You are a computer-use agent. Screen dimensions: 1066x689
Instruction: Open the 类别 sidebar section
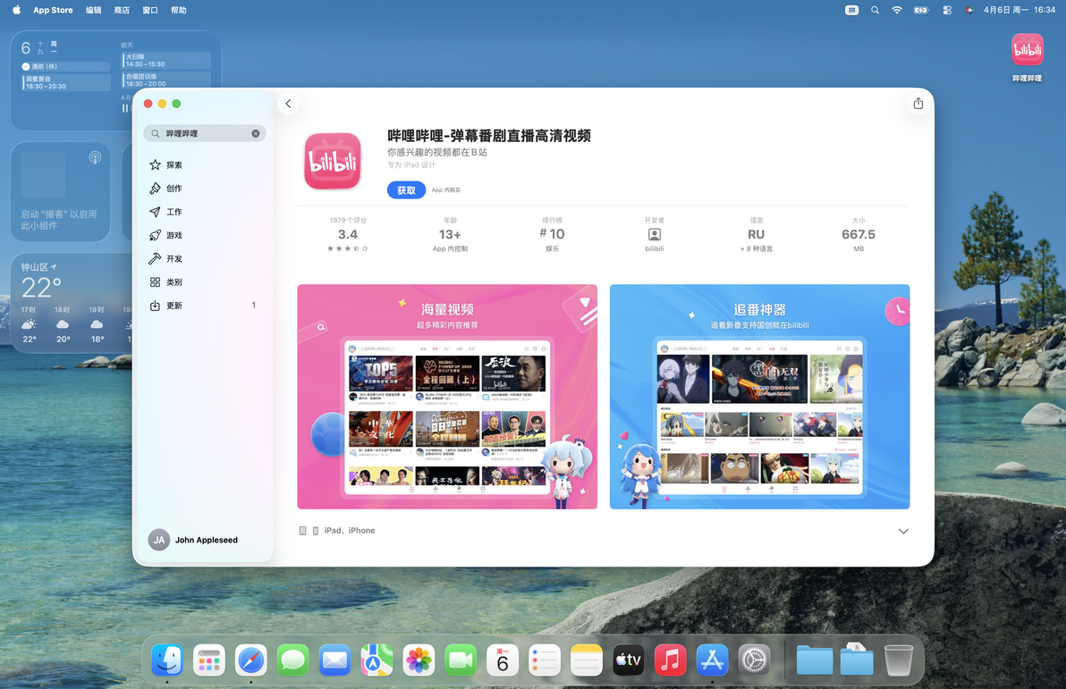point(204,282)
